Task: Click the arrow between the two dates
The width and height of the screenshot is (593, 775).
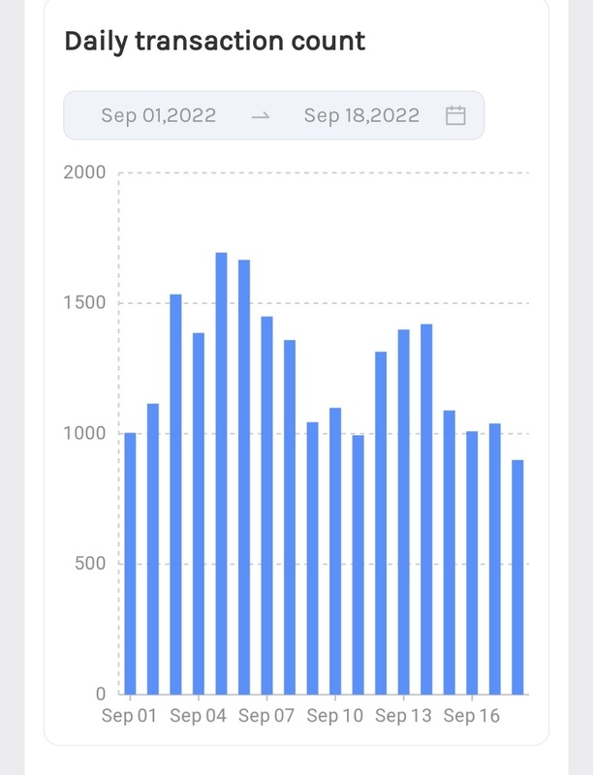Action: pyautogui.click(x=260, y=115)
